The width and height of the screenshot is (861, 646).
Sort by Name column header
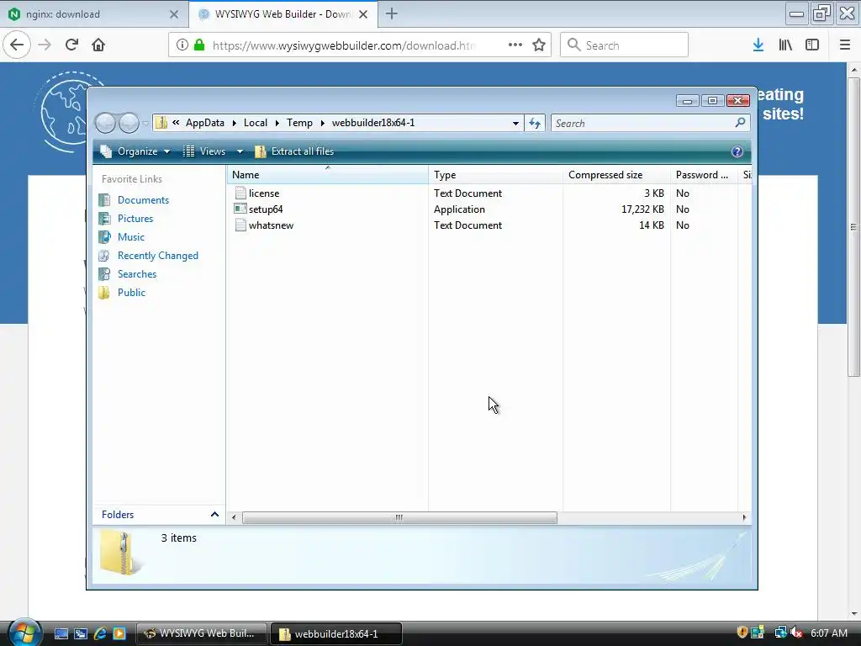coord(327,175)
